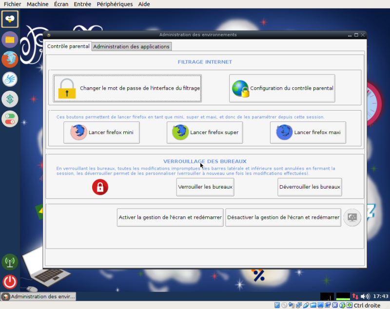The image size is (390, 309).
Task: Click Lancer firefox maxi
Action: point(308,132)
